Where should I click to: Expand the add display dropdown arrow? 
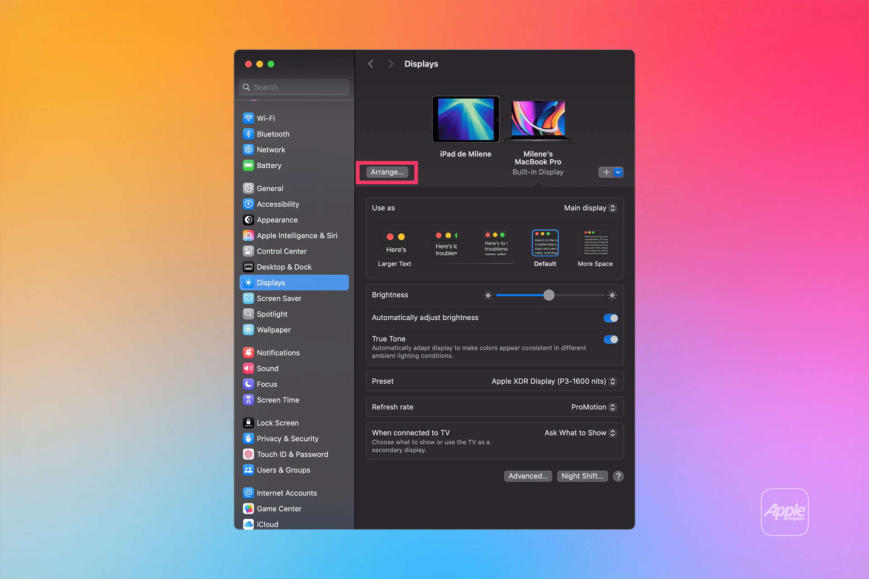click(x=618, y=172)
